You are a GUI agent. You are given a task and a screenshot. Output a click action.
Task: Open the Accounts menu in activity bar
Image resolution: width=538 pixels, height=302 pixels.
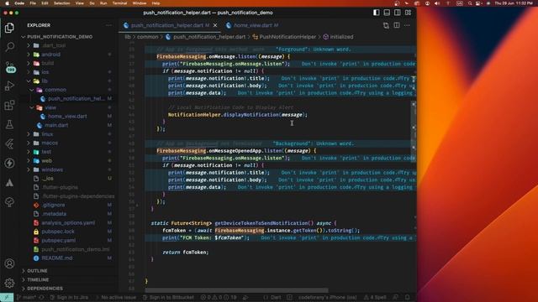(9, 263)
